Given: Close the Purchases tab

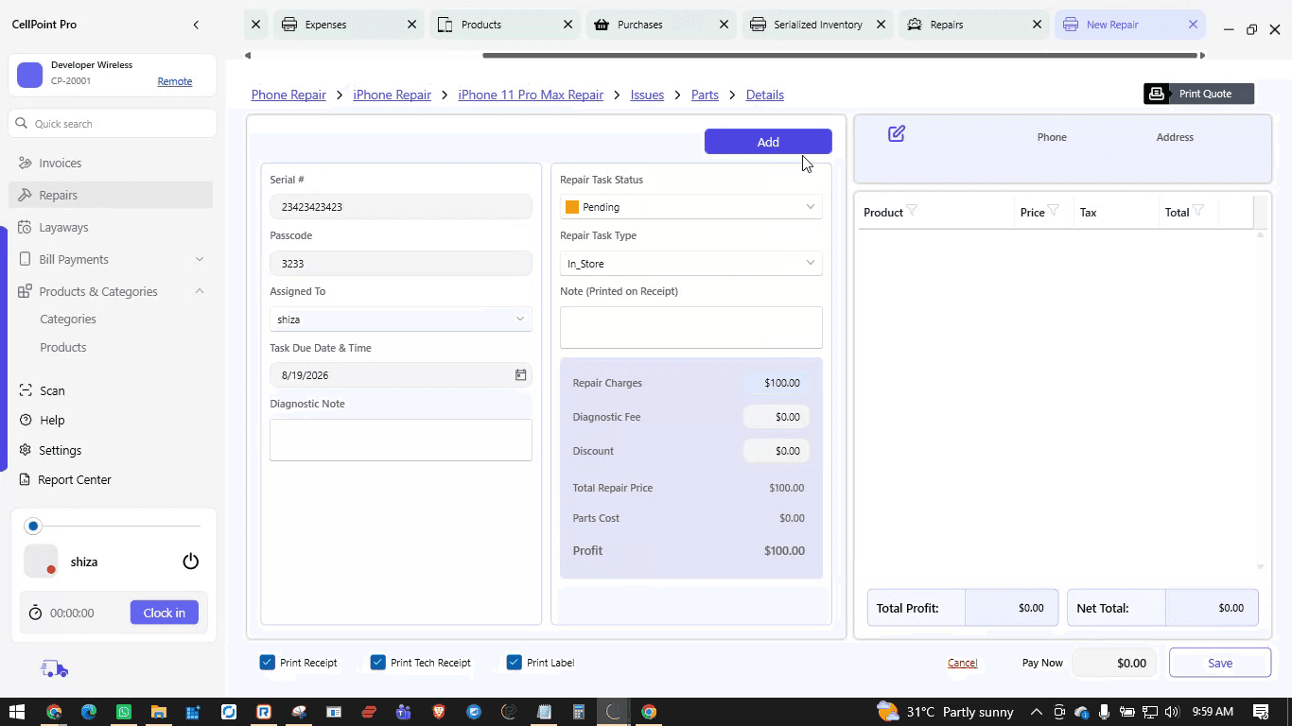Looking at the screenshot, I should tap(724, 25).
